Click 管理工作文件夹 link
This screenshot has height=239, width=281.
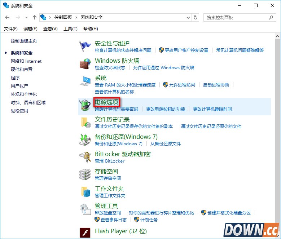click(x=110, y=196)
